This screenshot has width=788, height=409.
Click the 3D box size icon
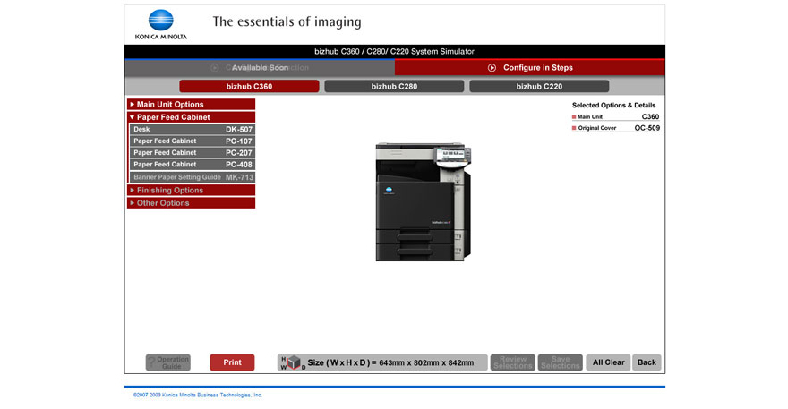coord(294,362)
